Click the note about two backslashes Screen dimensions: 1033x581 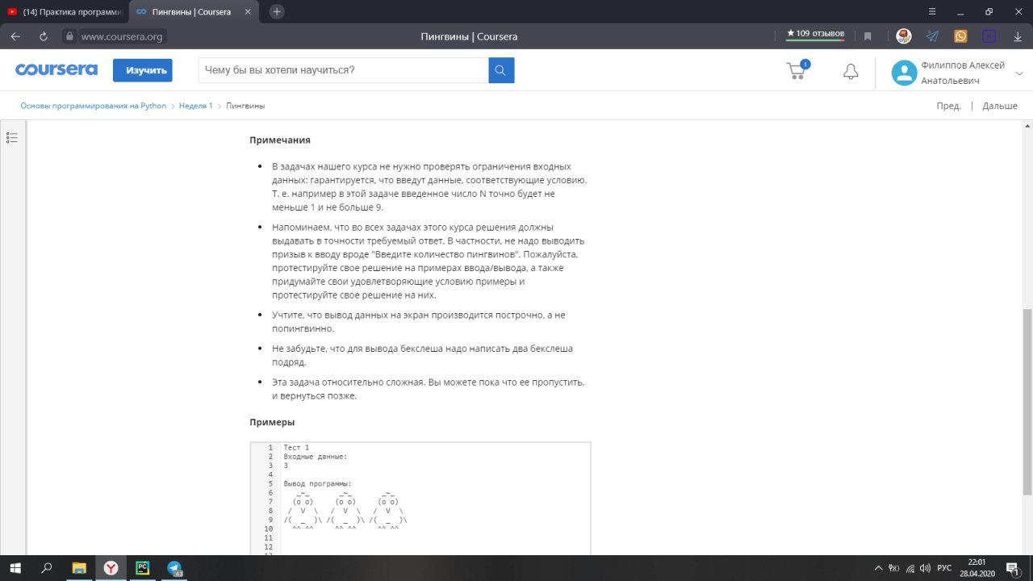tap(422, 355)
